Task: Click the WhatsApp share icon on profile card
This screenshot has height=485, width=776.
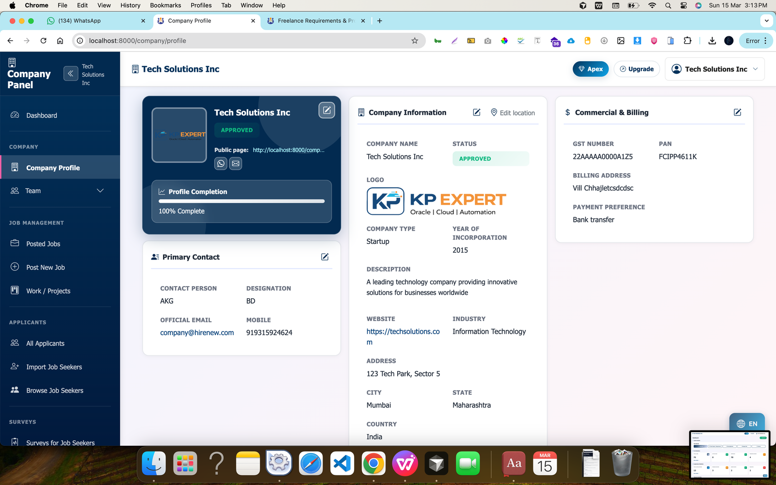Action: pos(221,163)
